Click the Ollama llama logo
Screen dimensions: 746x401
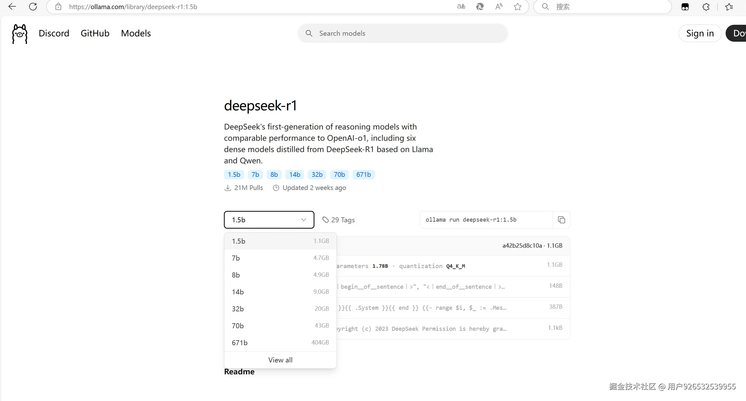click(x=19, y=34)
